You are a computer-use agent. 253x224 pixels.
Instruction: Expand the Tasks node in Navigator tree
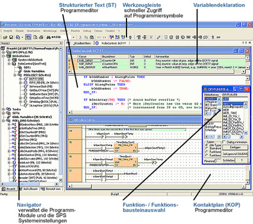pos(4,109)
